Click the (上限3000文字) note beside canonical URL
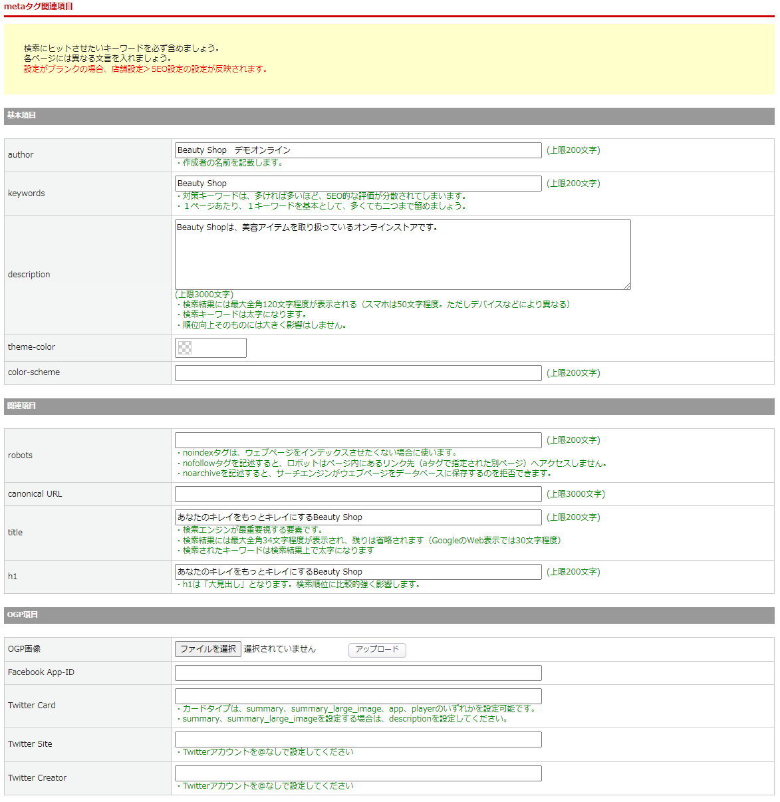Screen dimensions: 780x802 [x=576, y=494]
